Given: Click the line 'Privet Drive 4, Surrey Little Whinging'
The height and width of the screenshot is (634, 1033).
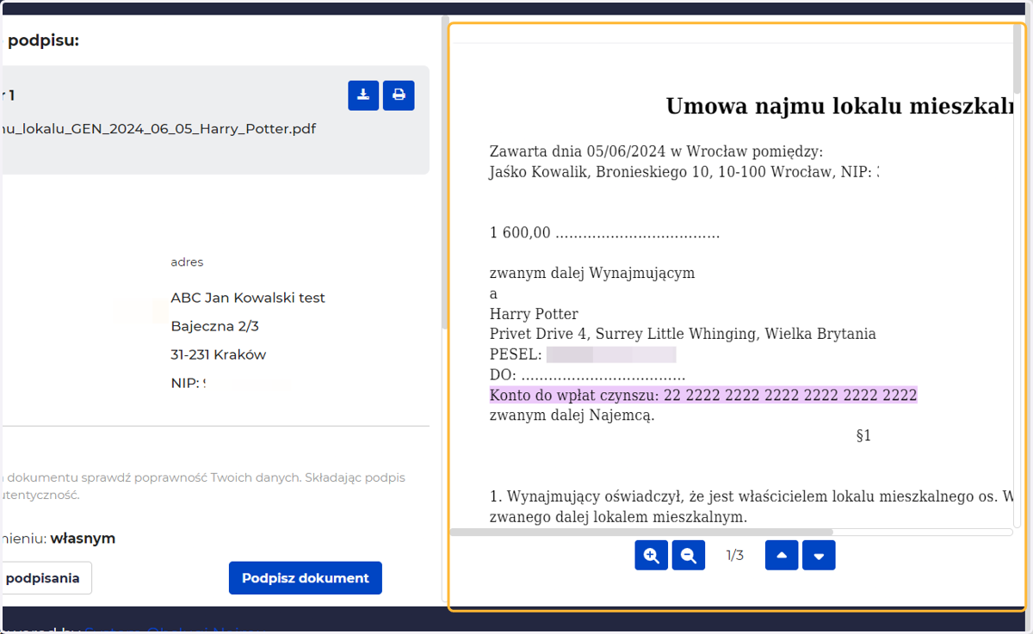Looking at the screenshot, I should (683, 334).
